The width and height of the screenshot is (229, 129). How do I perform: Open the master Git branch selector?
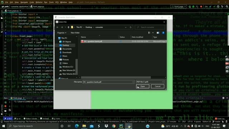[216, 122]
